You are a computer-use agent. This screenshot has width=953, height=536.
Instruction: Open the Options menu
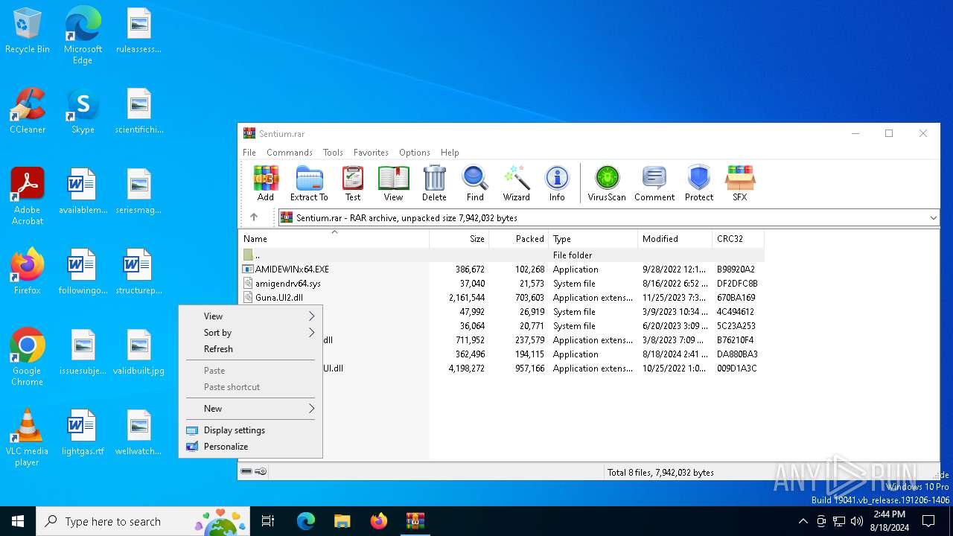415,152
